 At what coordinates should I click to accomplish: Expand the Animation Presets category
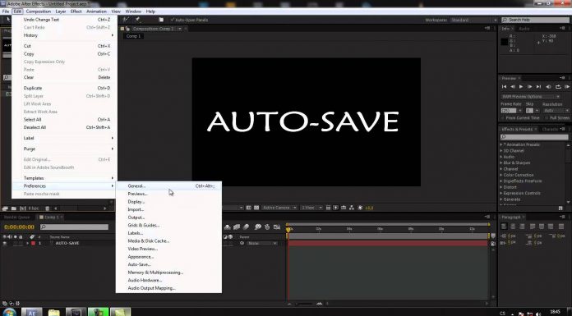point(501,144)
